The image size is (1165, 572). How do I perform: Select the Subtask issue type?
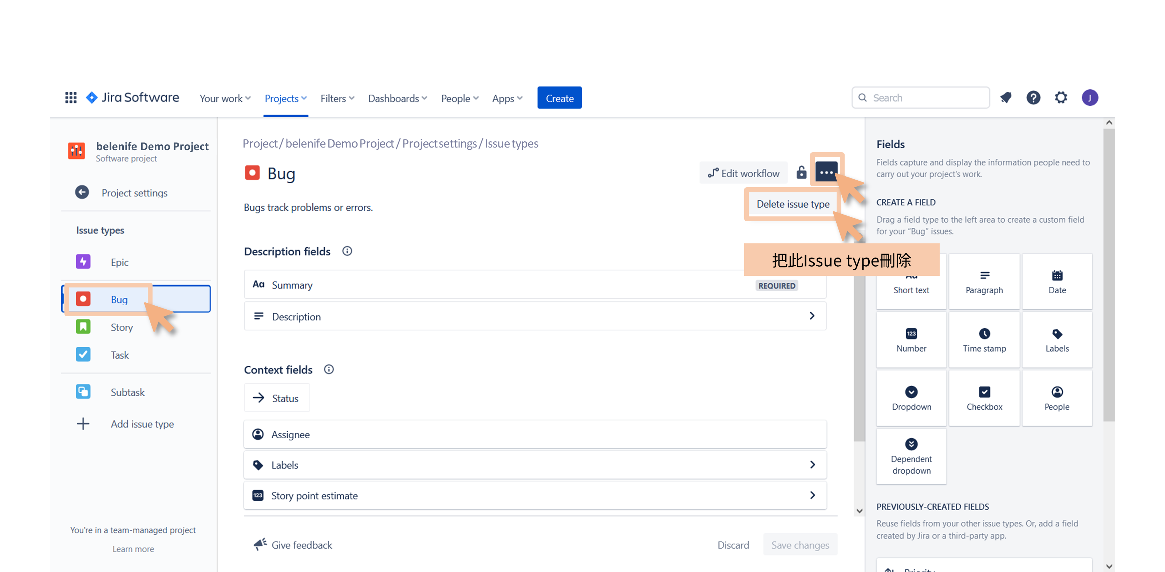click(111, 392)
